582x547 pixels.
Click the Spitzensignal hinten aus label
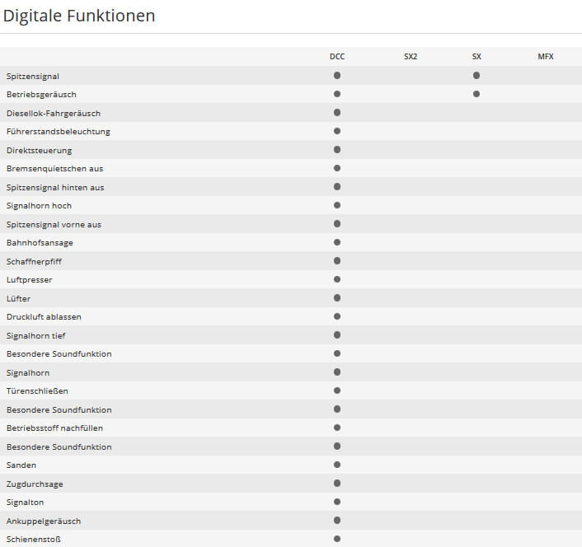[55, 188]
